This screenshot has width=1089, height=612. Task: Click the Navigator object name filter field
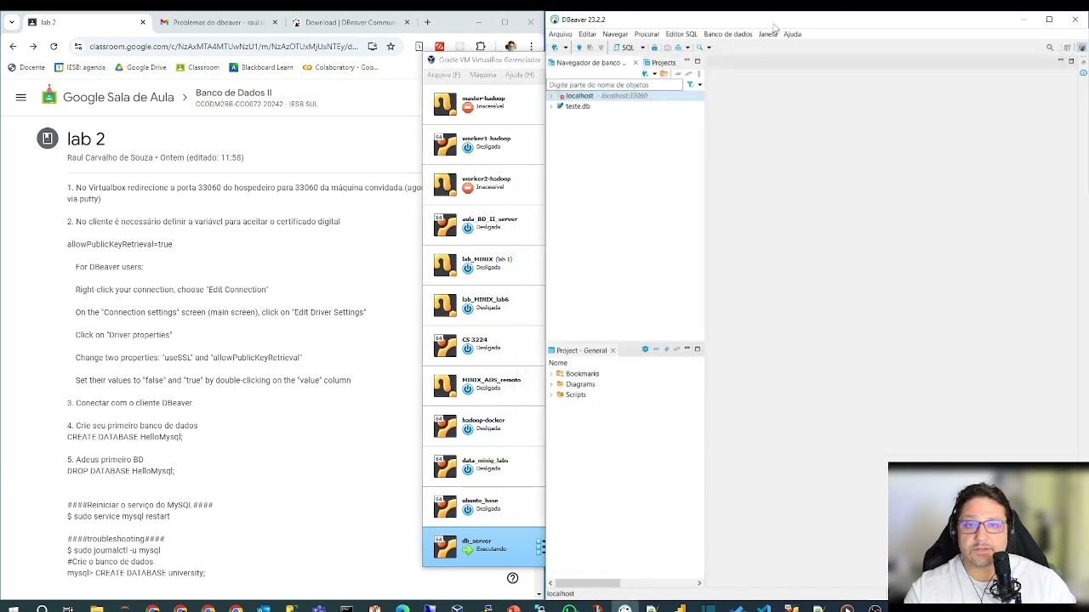614,85
